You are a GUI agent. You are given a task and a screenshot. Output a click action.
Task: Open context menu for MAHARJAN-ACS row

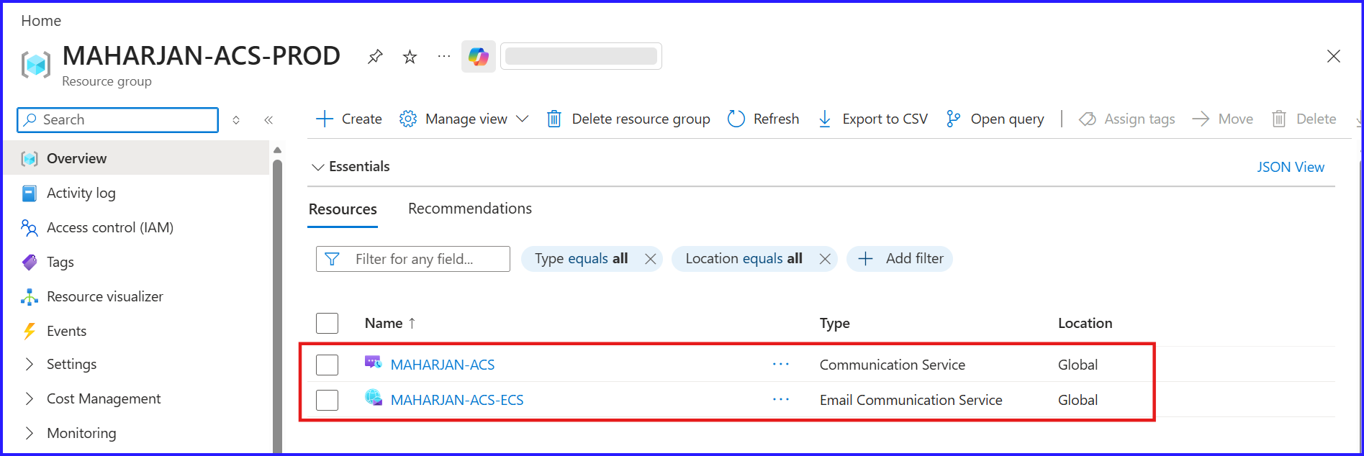[781, 365]
